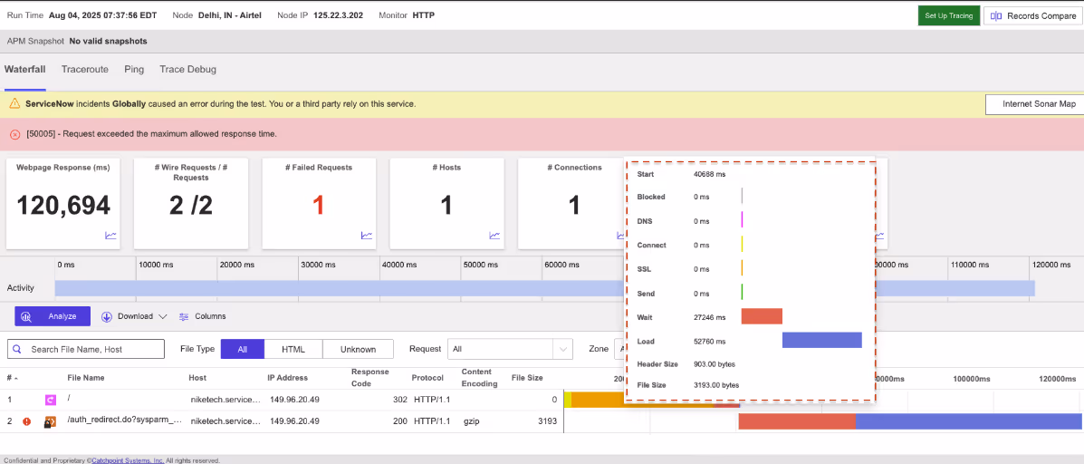The height and width of the screenshot is (464, 1084).
Task: Click the 120,694 webpage response value
Action: tap(62, 206)
